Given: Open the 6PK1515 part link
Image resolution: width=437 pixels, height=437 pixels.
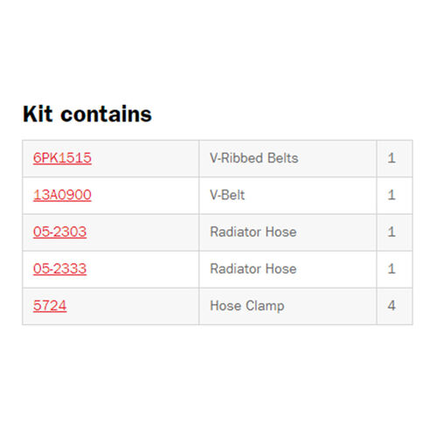Looking at the screenshot, I should coord(62,158).
